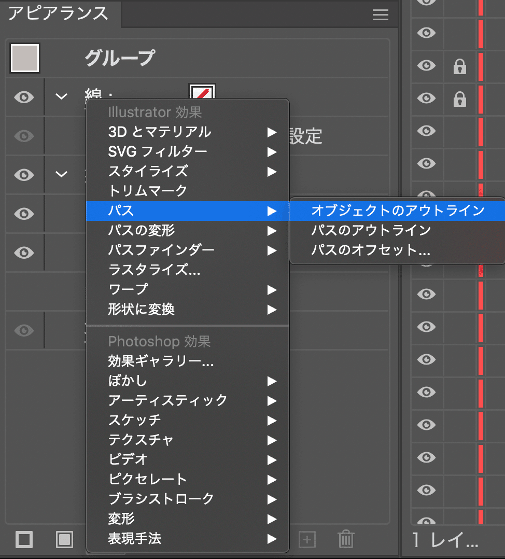Open the 表現手法 submenu
The image size is (505, 559).
(188, 539)
